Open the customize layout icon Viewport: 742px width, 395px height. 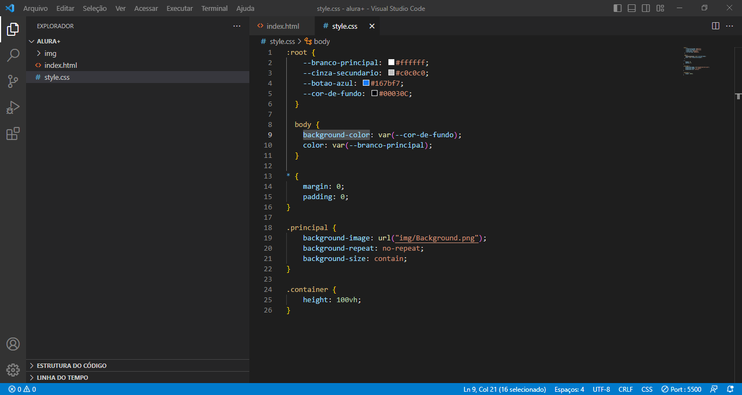point(660,8)
